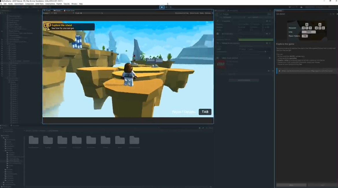The height and width of the screenshot is (188, 338).
Task: Open the File menu
Action: [x=1, y=4]
